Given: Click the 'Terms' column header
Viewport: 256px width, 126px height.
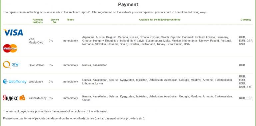Looking at the screenshot, I should (x=70, y=20).
